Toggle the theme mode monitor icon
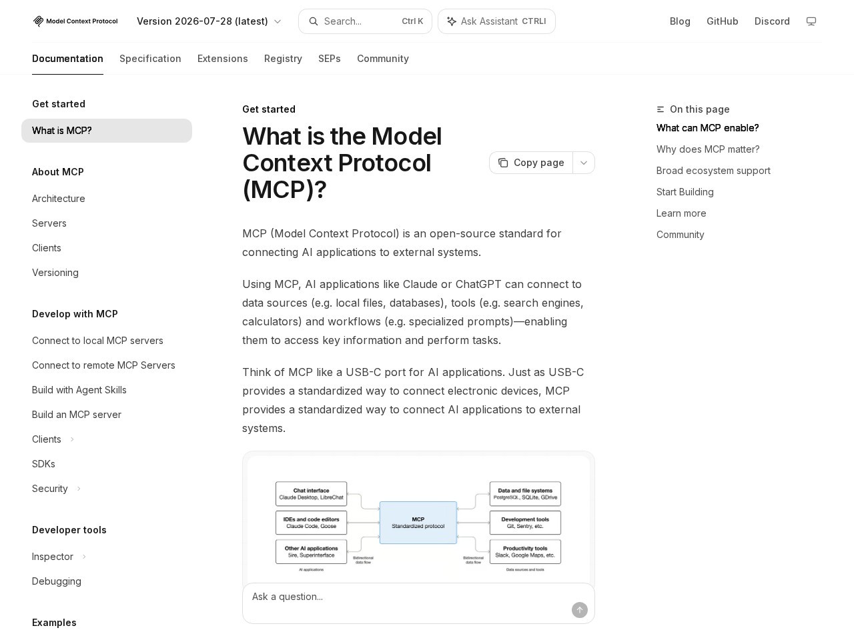Viewport: 854px width, 640px height. pos(811,21)
